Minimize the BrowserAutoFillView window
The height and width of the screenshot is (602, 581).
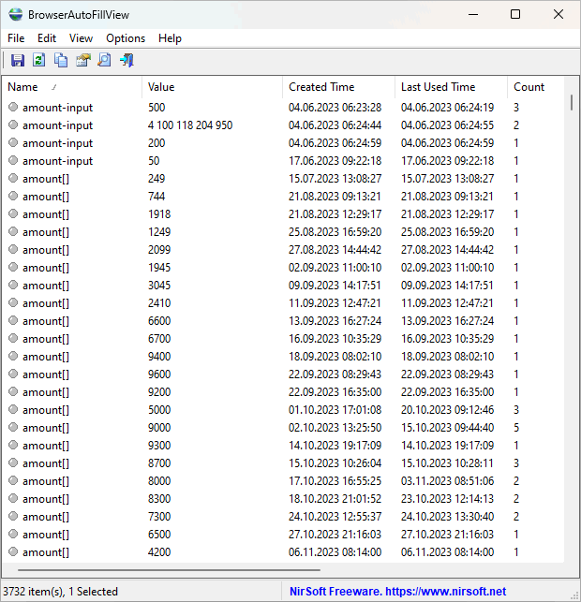tap(473, 15)
